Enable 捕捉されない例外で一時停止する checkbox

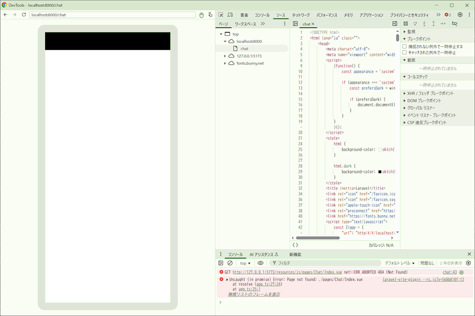pyautogui.click(x=405, y=46)
